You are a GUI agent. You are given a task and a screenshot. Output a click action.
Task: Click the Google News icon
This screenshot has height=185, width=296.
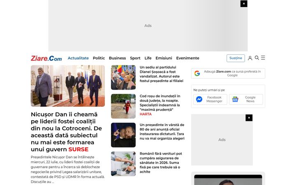point(235,99)
